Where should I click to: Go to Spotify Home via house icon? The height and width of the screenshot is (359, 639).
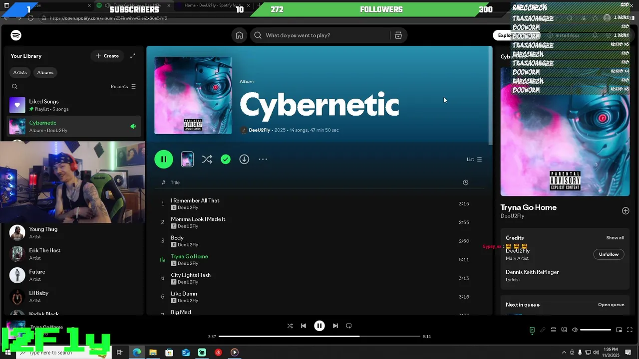coord(239,35)
